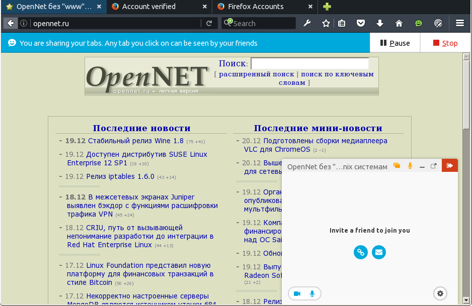Open поиск по ключевым словам link

pos(326,78)
